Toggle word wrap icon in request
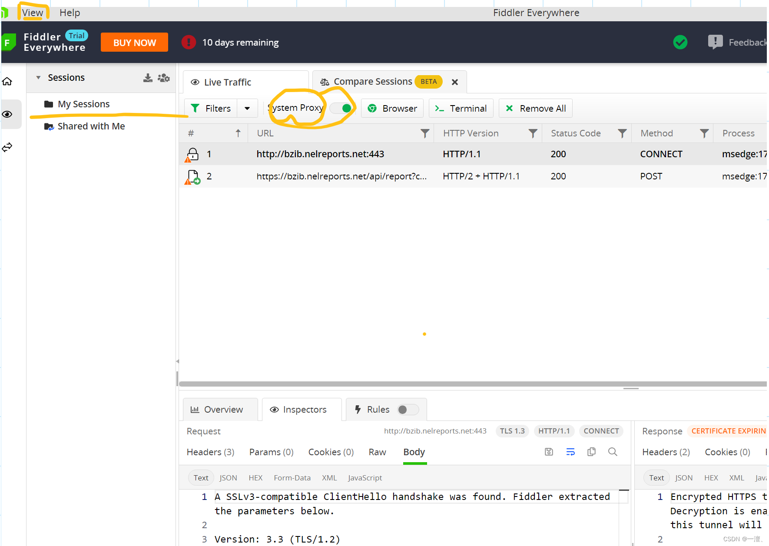The image size is (769, 546). click(570, 452)
